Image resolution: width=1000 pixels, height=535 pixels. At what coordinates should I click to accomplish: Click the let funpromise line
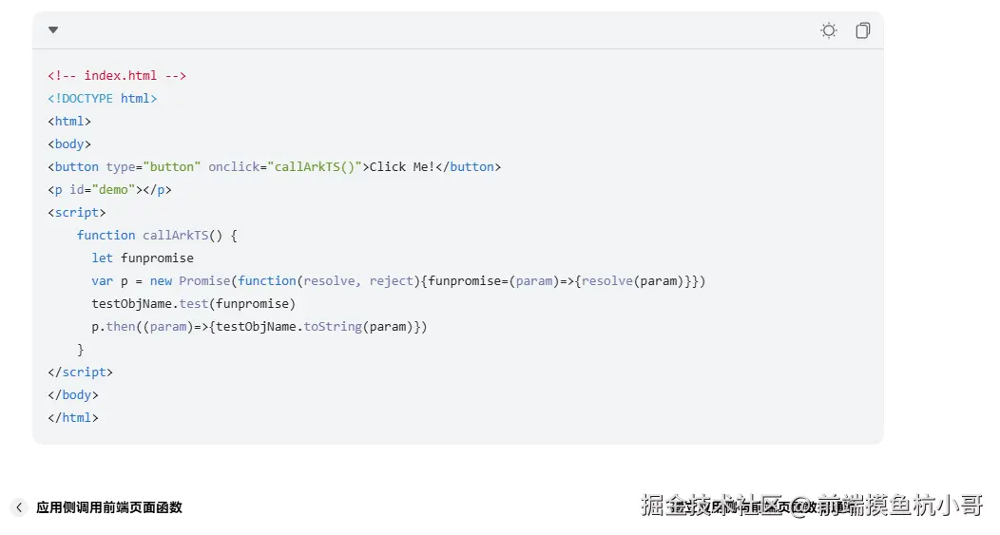pyautogui.click(x=143, y=258)
